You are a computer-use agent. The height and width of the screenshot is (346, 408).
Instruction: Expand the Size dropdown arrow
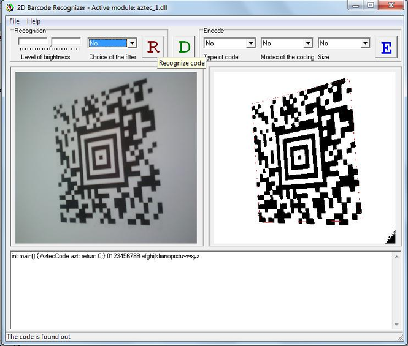pos(365,43)
